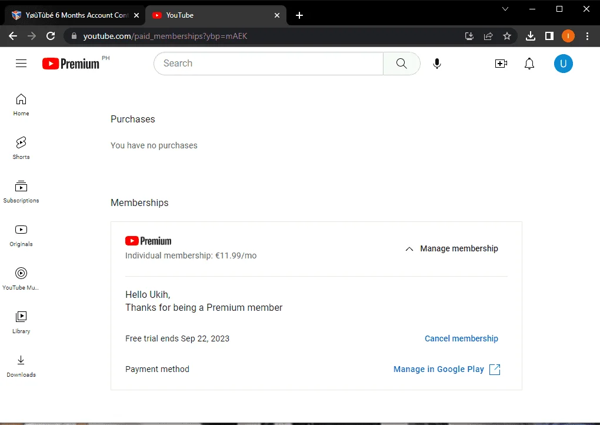Click the share page icon in address bar
Image resolution: width=600 pixels, height=425 pixels.
[x=488, y=36]
